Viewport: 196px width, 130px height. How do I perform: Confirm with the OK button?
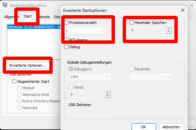(x=144, y=127)
